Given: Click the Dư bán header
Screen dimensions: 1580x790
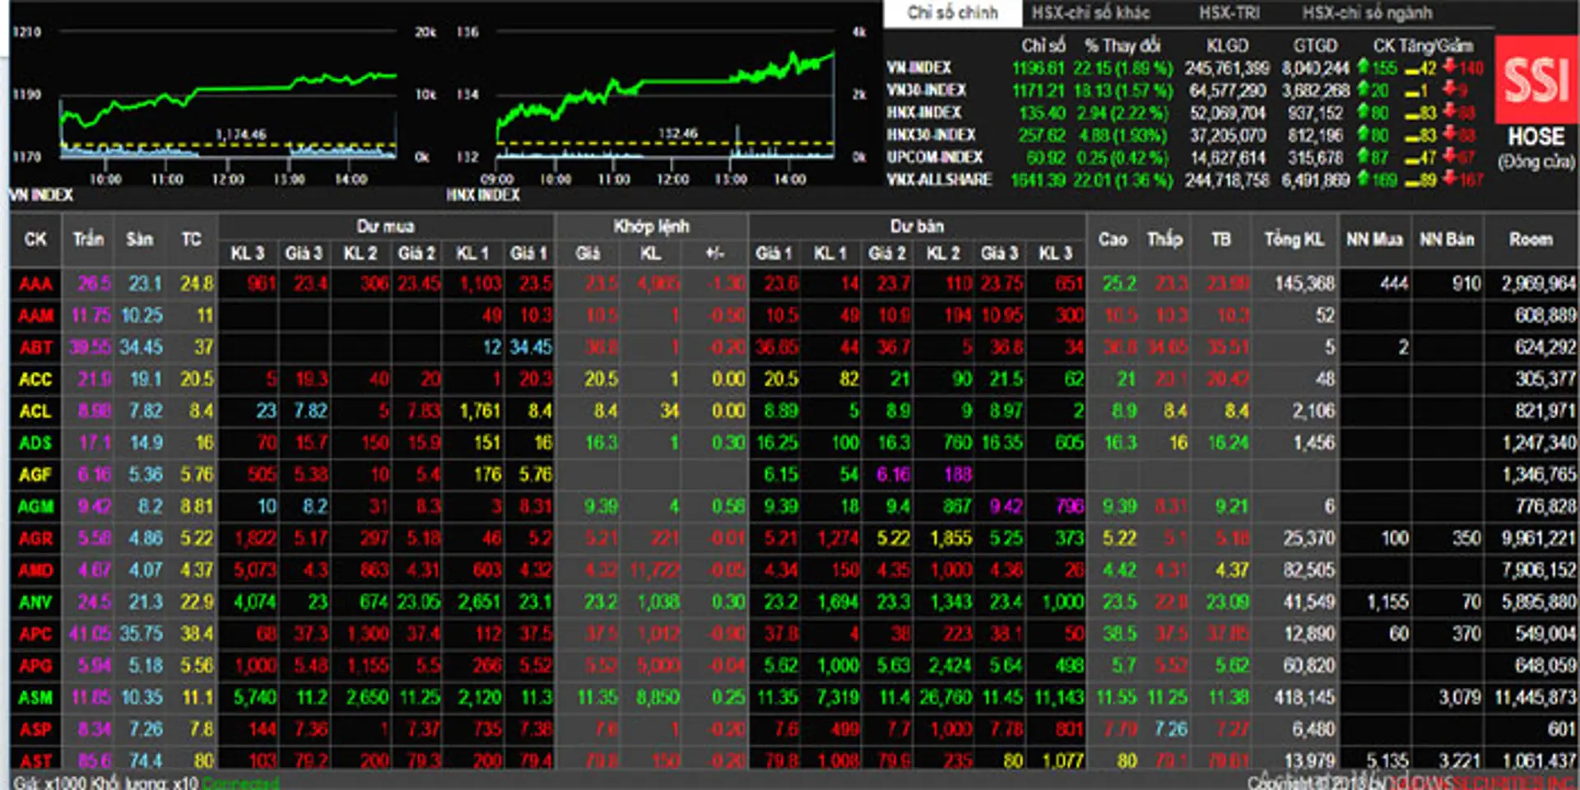Looking at the screenshot, I should click(917, 226).
